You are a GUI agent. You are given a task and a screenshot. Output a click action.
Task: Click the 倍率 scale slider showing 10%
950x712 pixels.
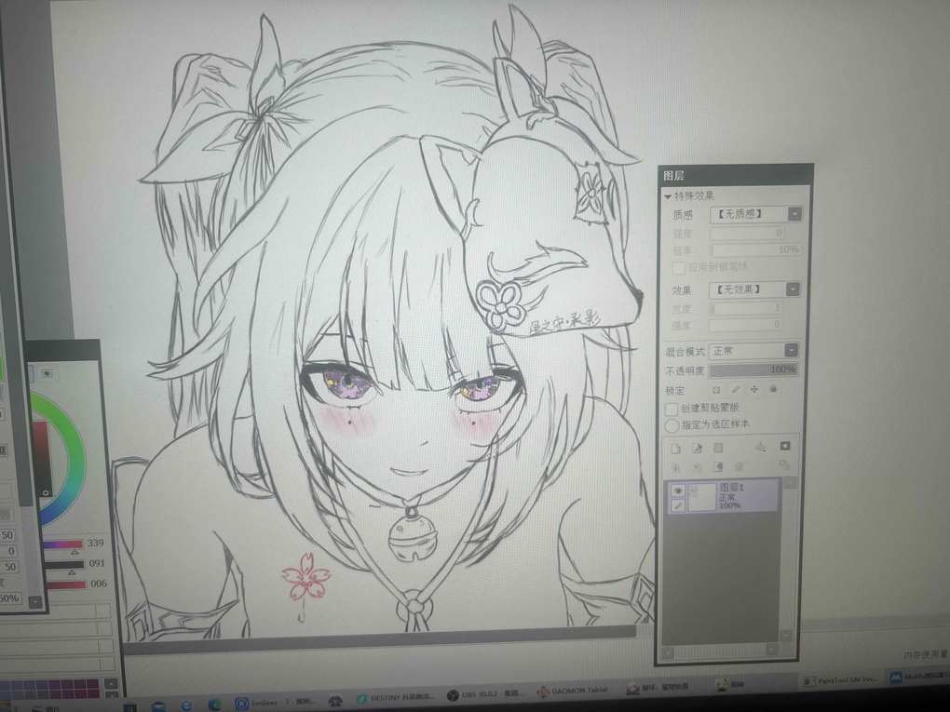point(755,249)
